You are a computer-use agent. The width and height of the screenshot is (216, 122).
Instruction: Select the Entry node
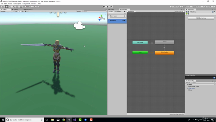(140, 52)
